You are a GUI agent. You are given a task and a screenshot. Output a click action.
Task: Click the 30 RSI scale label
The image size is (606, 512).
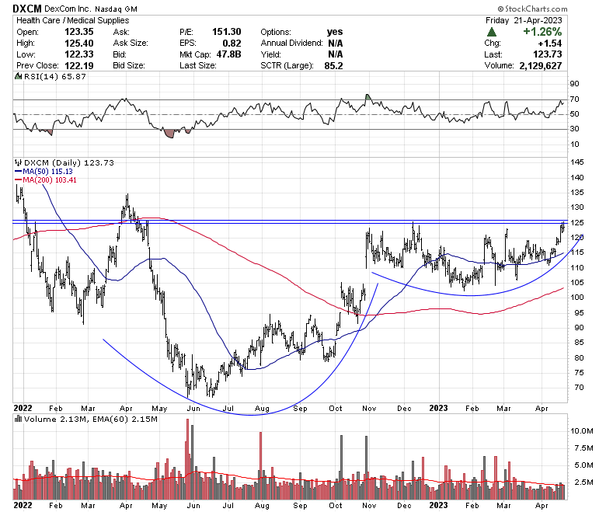575,129
